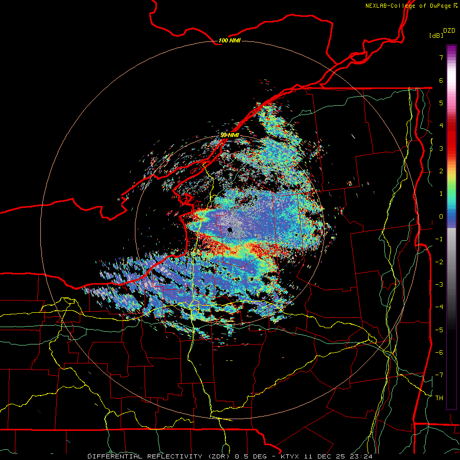
Task: Click the 100 NMI range ring label
Action: click(229, 40)
